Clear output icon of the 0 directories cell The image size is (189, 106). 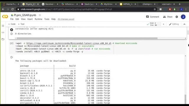(12, 34)
